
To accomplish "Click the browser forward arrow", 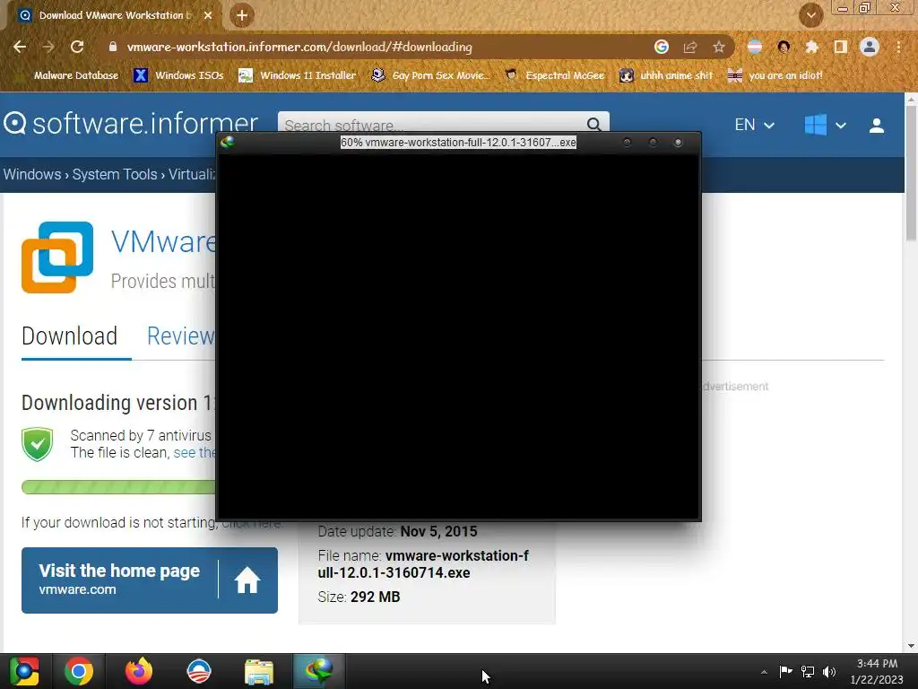I will (48, 47).
